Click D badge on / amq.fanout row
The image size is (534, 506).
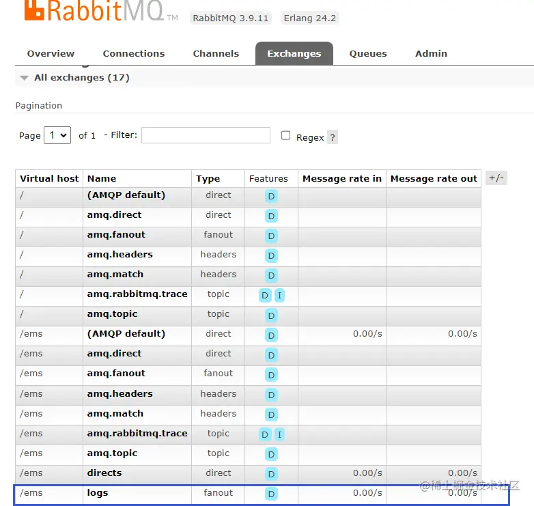point(271,236)
